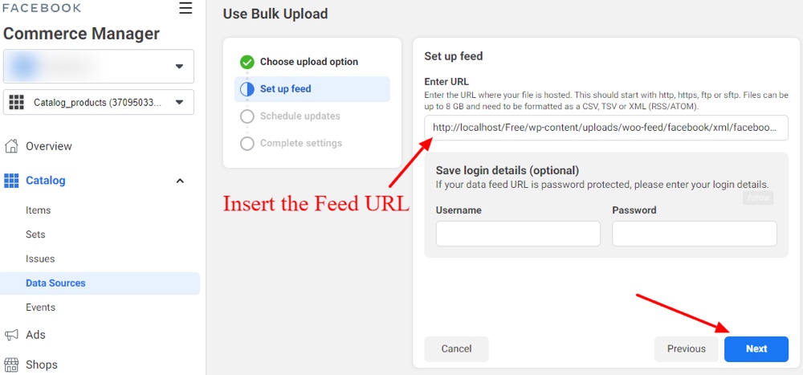Screen dimensions: 803x375
Task: Click the green checkmark step icon
Action: (247, 62)
